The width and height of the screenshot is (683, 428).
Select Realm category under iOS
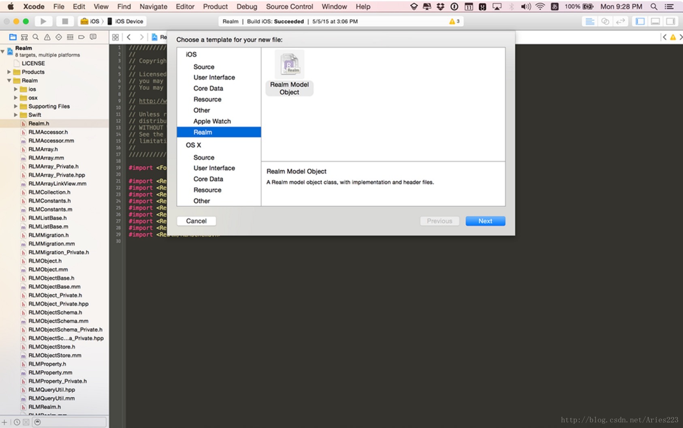[219, 132]
